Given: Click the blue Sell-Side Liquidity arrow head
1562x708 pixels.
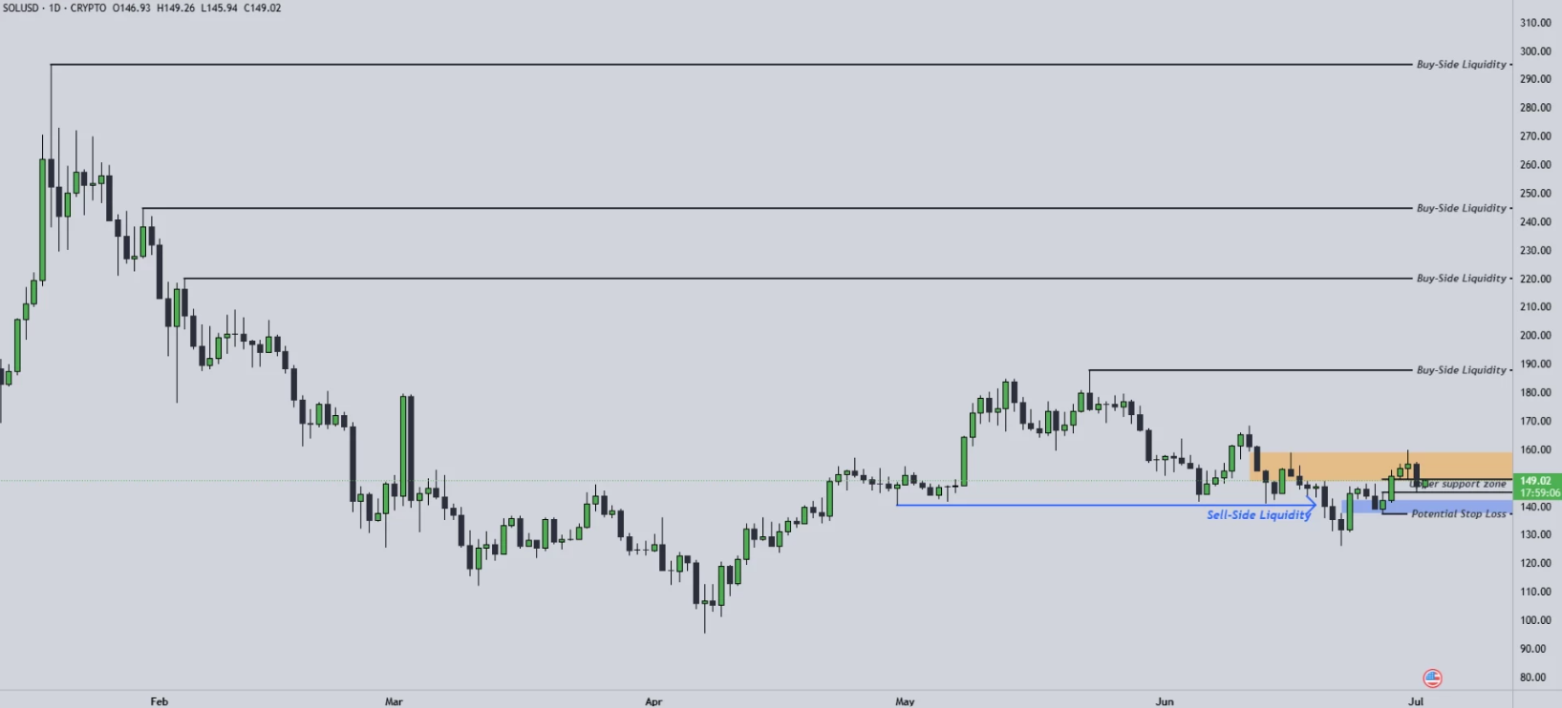Looking at the screenshot, I should (x=1314, y=505).
